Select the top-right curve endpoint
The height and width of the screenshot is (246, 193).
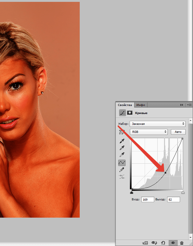182,139
